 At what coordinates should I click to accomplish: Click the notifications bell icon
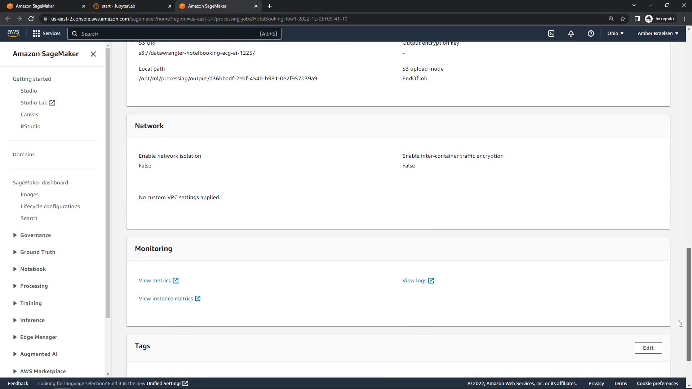[571, 33]
